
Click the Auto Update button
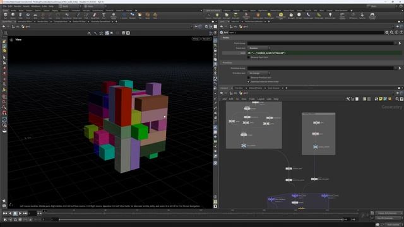pyautogui.click(x=392, y=224)
